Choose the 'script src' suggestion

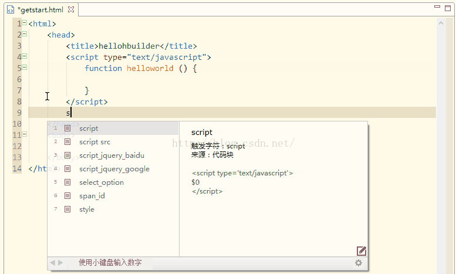[113, 142]
